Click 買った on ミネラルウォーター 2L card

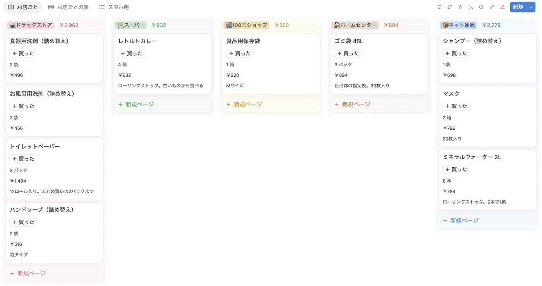pyautogui.click(x=456, y=170)
